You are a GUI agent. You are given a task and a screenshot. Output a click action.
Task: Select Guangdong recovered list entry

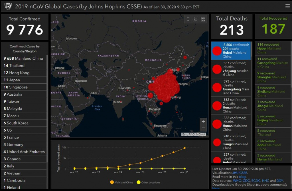click(x=272, y=63)
